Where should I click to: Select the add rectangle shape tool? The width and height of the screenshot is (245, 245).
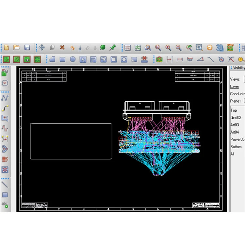tap(62, 59)
